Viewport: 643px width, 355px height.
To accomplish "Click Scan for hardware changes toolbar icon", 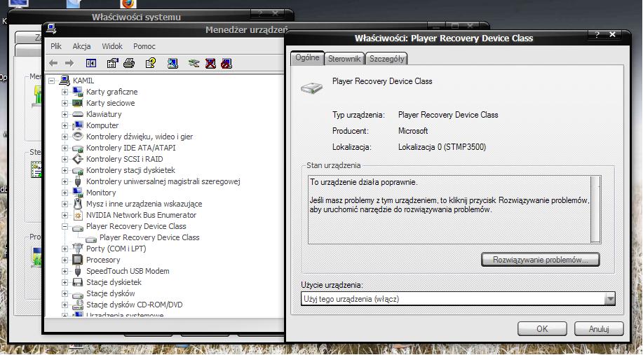I will 172,63.
